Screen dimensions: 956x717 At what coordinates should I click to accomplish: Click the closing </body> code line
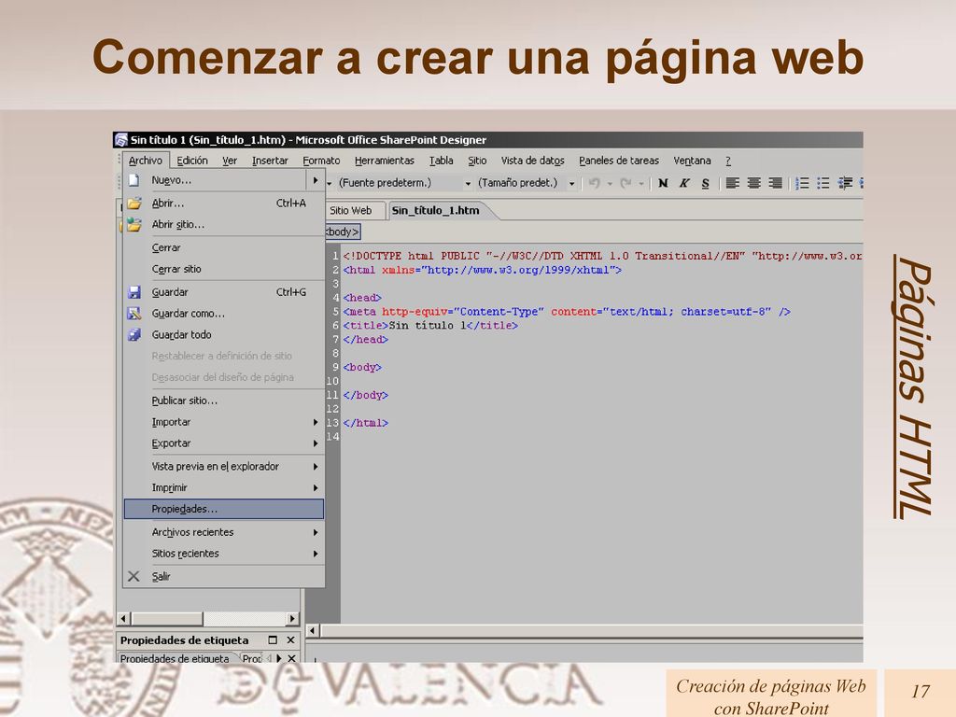point(366,395)
